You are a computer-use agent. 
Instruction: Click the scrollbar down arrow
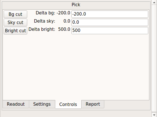click(x=154, y=115)
